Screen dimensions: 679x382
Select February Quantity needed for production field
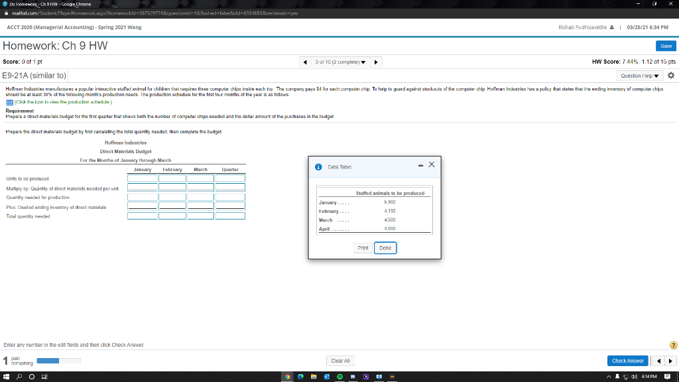(x=172, y=197)
